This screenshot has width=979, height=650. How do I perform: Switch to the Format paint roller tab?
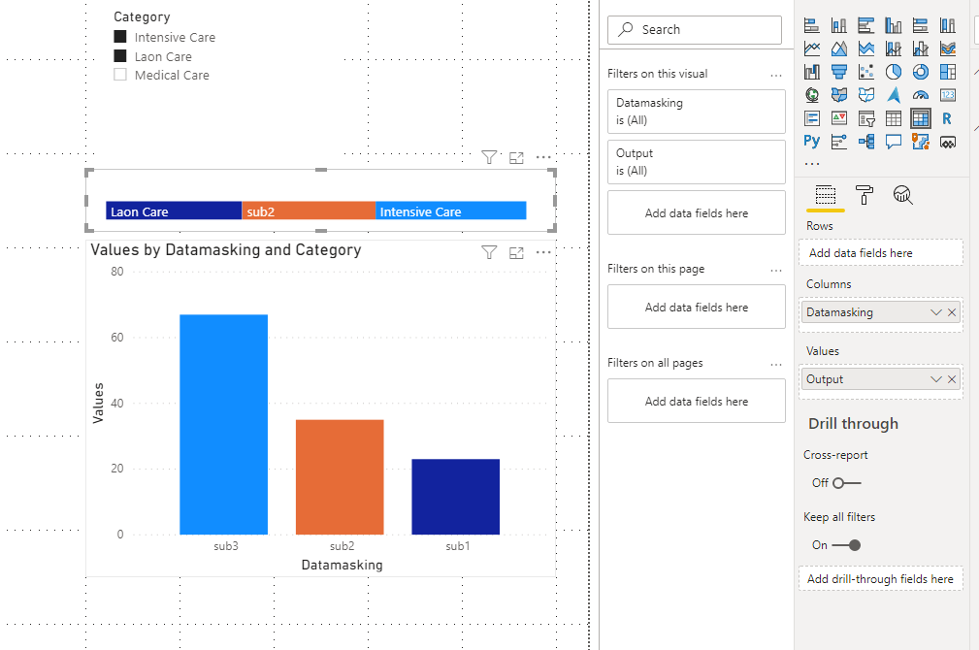(x=865, y=195)
